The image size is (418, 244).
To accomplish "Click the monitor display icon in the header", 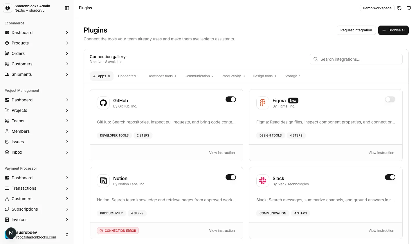I will pyautogui.click(x=409, y=8).
